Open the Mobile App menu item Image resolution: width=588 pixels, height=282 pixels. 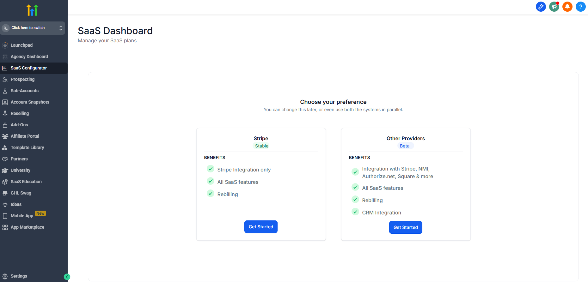click(x=22, y=216)
